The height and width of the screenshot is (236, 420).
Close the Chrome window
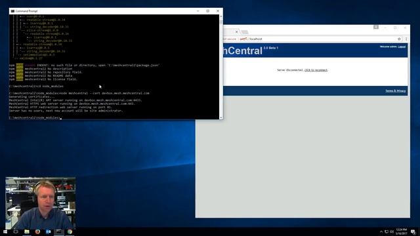(405, 28)
